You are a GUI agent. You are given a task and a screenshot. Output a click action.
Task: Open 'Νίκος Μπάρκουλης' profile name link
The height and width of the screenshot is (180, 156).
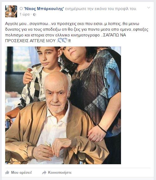click(x=44, y=9)
